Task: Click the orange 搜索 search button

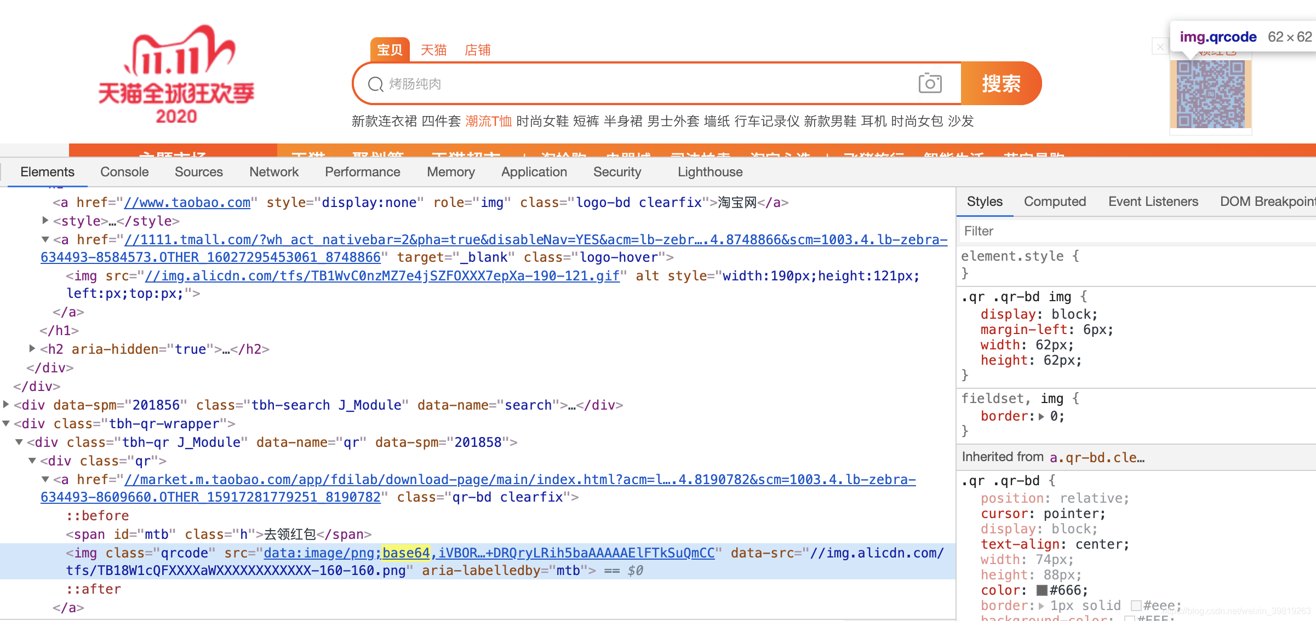Action: 1001,83
